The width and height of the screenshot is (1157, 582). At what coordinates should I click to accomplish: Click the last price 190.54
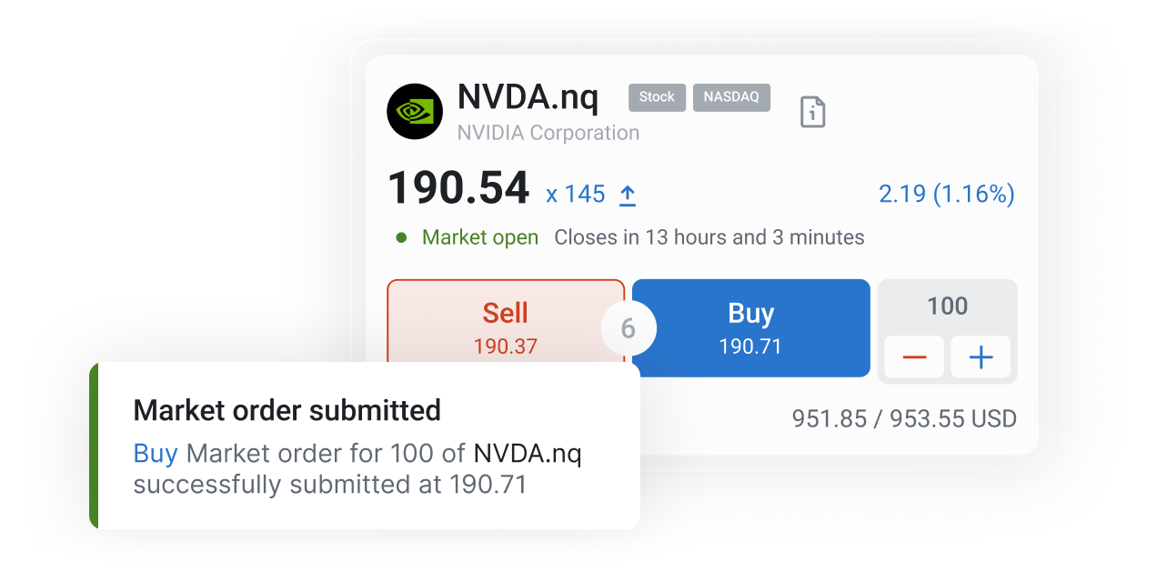pos(458,188)
